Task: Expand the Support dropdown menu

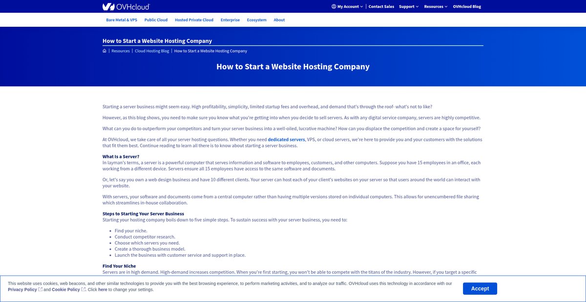Action: pyautogui.click(x=409, y=6)
